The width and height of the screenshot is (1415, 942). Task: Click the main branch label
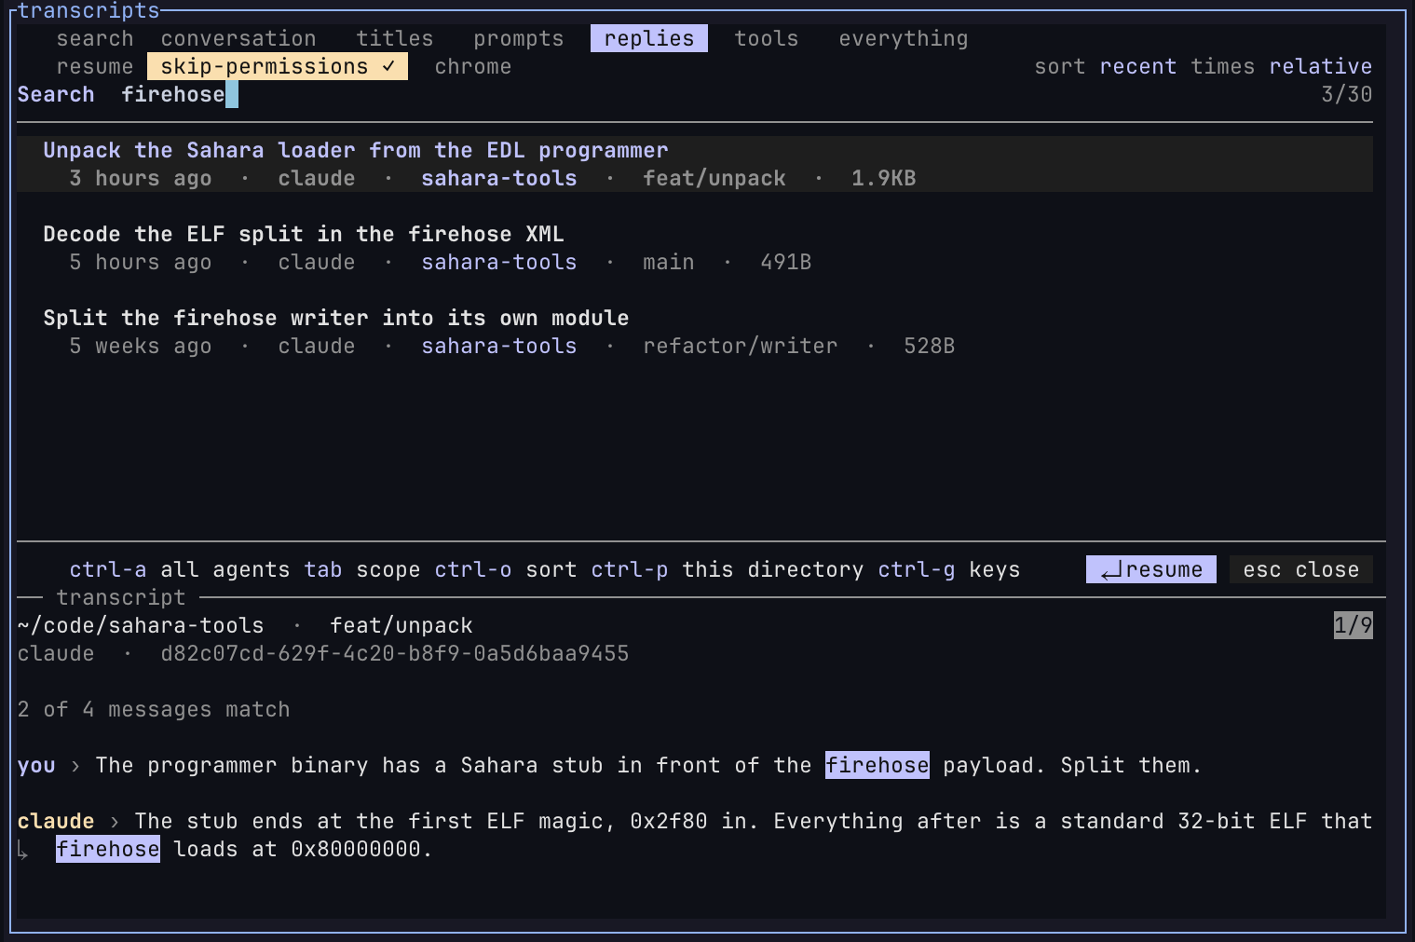click(669, 262)
